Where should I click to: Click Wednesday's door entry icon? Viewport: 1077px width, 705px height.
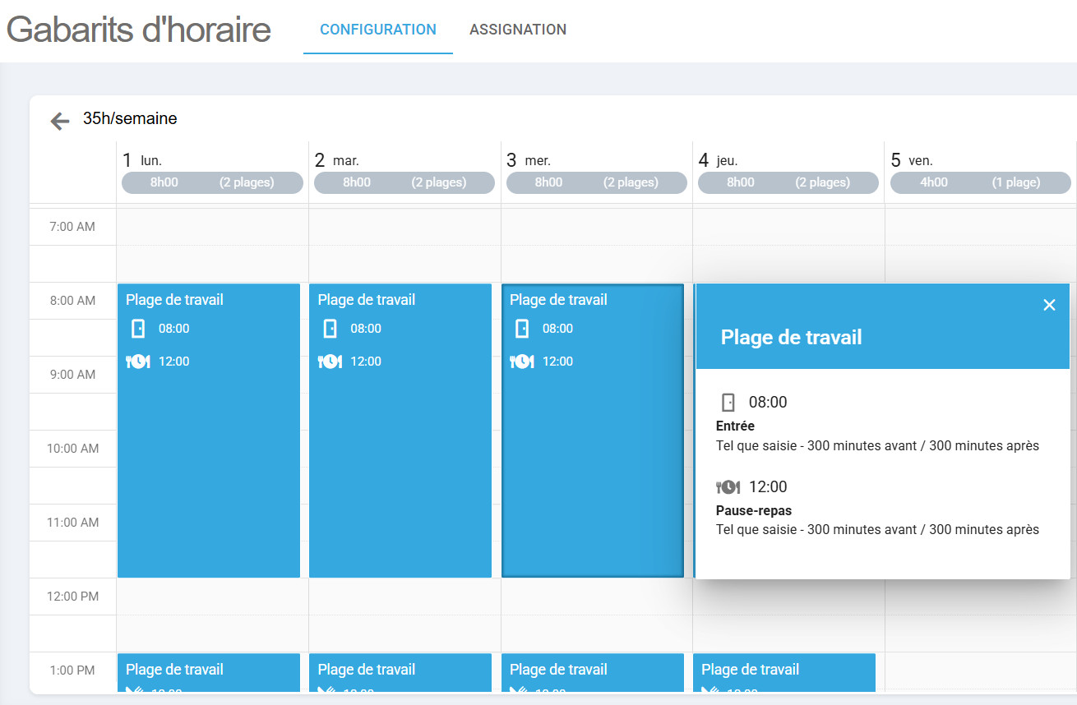coord(522,329)
